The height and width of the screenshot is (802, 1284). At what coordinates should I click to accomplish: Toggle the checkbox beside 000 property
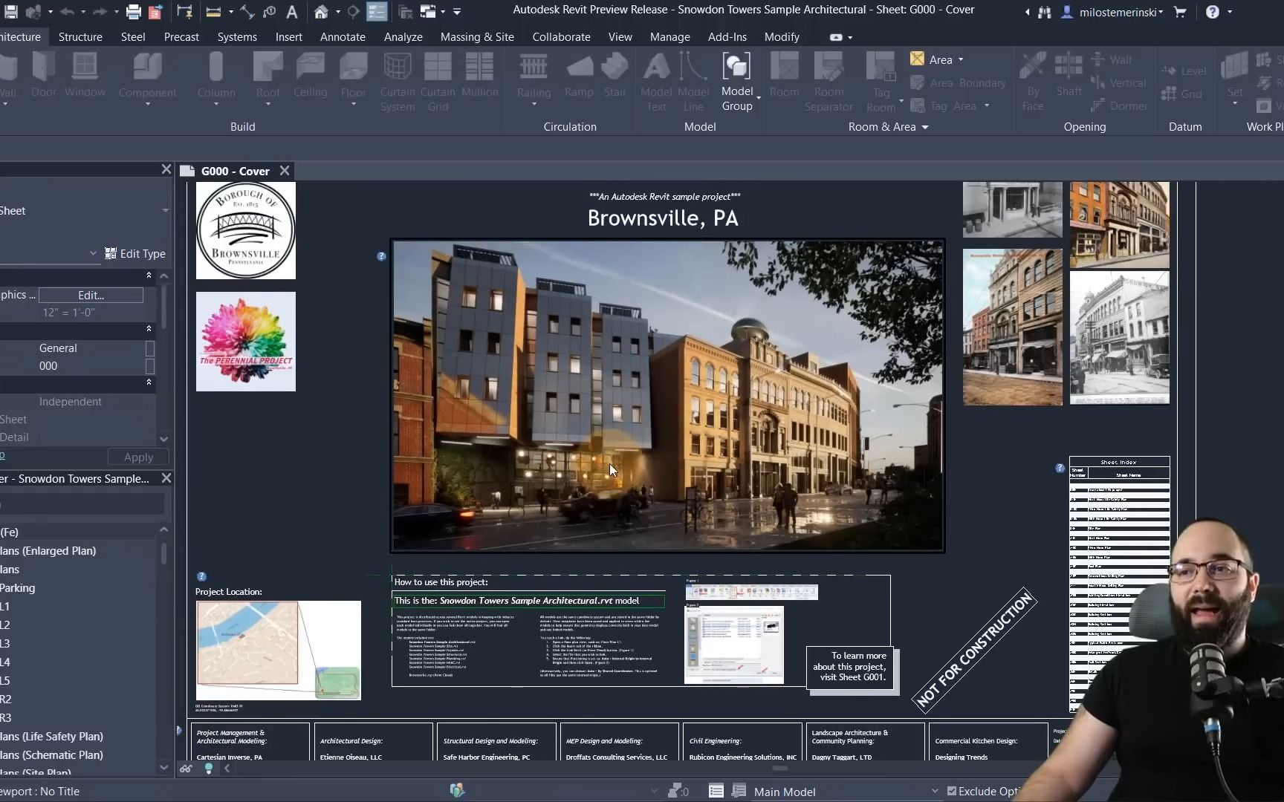pyautogui.click(x=150, y=366)
